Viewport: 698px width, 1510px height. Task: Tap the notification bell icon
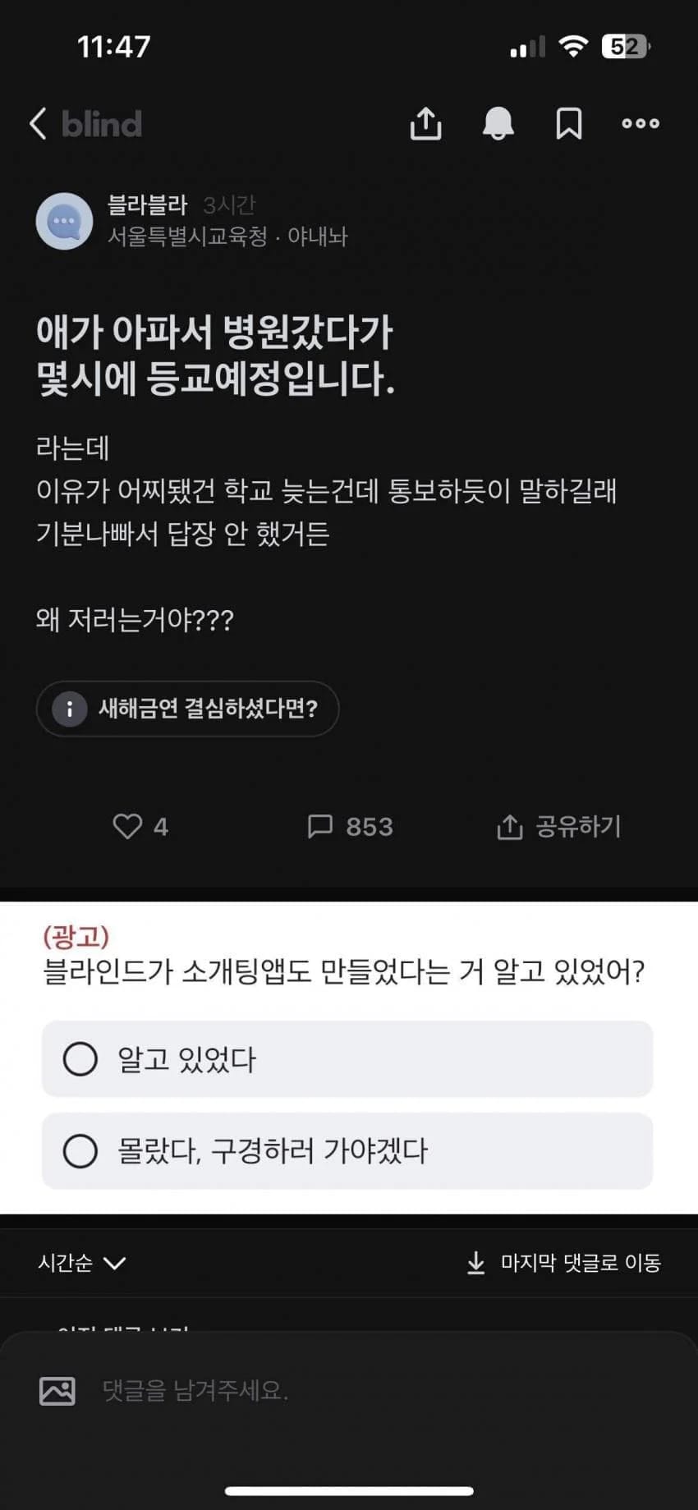(x=498, y=124)
